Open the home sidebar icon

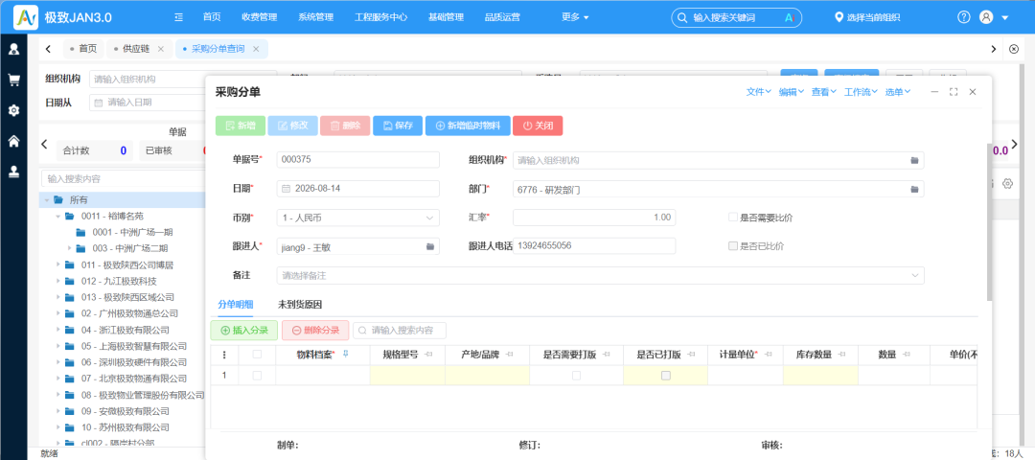pyautogui.click(x=13, y=141)
